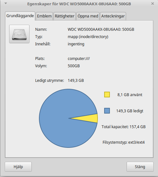This screenshot has height=177, width=158.
Task: Open the window menu arrow in title bar
Action: [x=6, y=3]
